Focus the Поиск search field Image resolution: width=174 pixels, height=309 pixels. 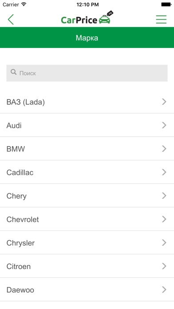point(87,73)
